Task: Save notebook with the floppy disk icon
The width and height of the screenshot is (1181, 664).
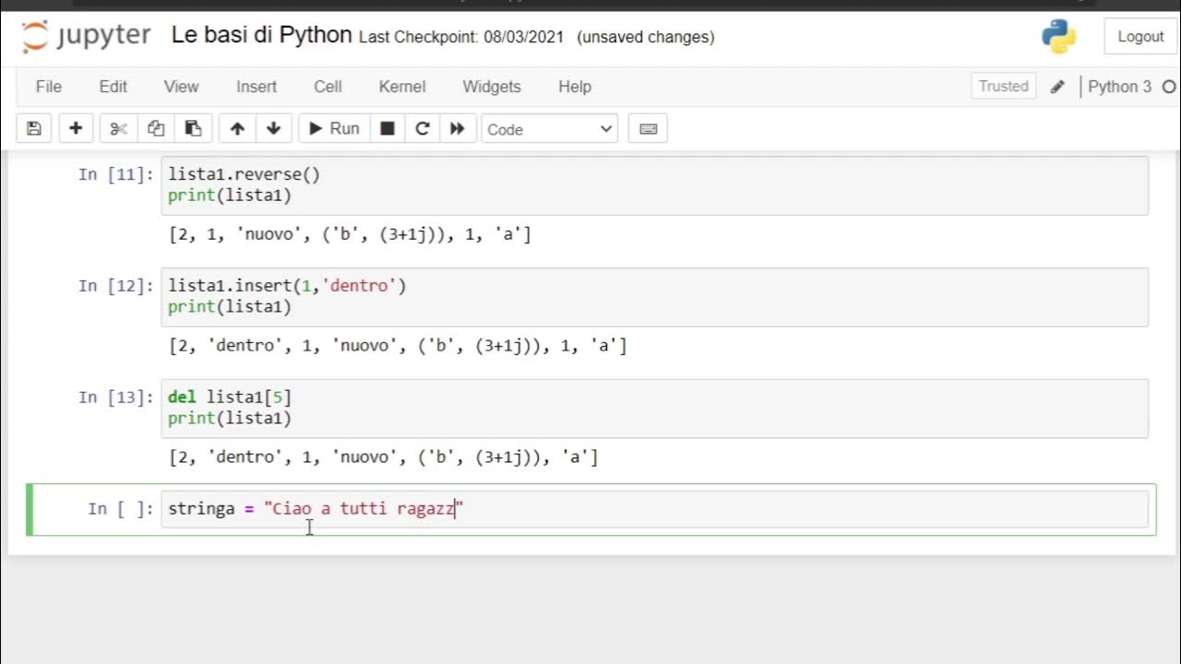Action: [34, 129]
